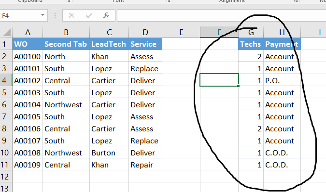
Task: Click the Techs value 2 in row 2
Action: pyautogui.click(x=251, y=56)
